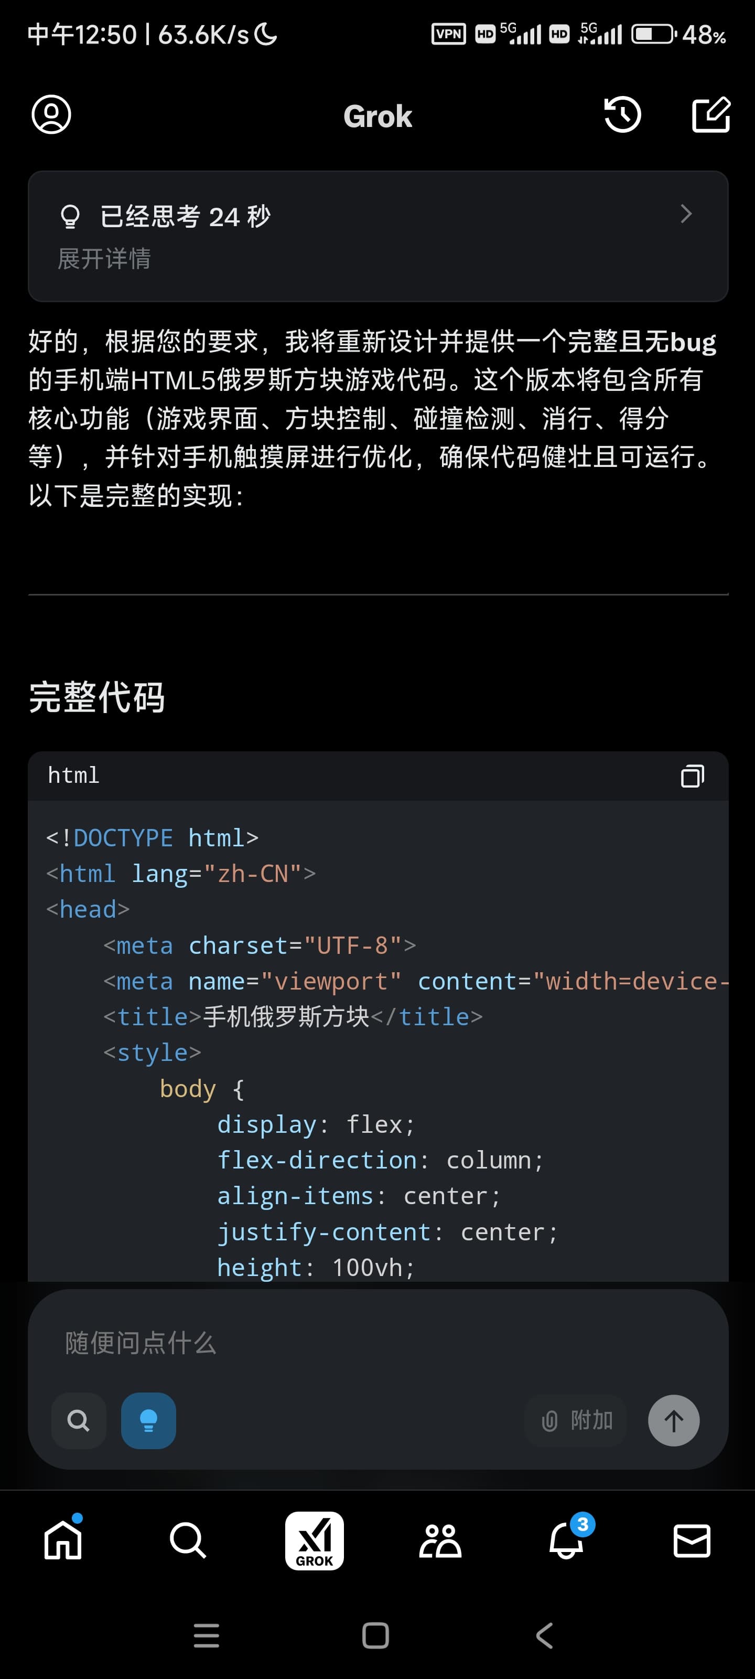This screenshot has width=755, height=1679.
Task: Tap Android back navigation arrow
Action: click(x=545, y=1635)
